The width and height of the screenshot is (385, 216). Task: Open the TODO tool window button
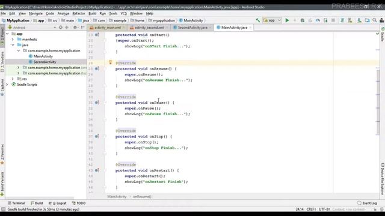pyautogui.click(x=79, y=203)
